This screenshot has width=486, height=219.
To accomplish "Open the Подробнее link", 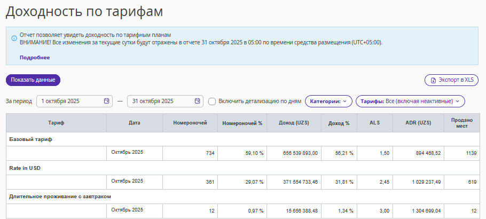I will tap(35, 57).
